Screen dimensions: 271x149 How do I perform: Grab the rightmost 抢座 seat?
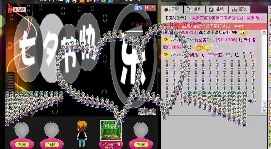[141, 144]
